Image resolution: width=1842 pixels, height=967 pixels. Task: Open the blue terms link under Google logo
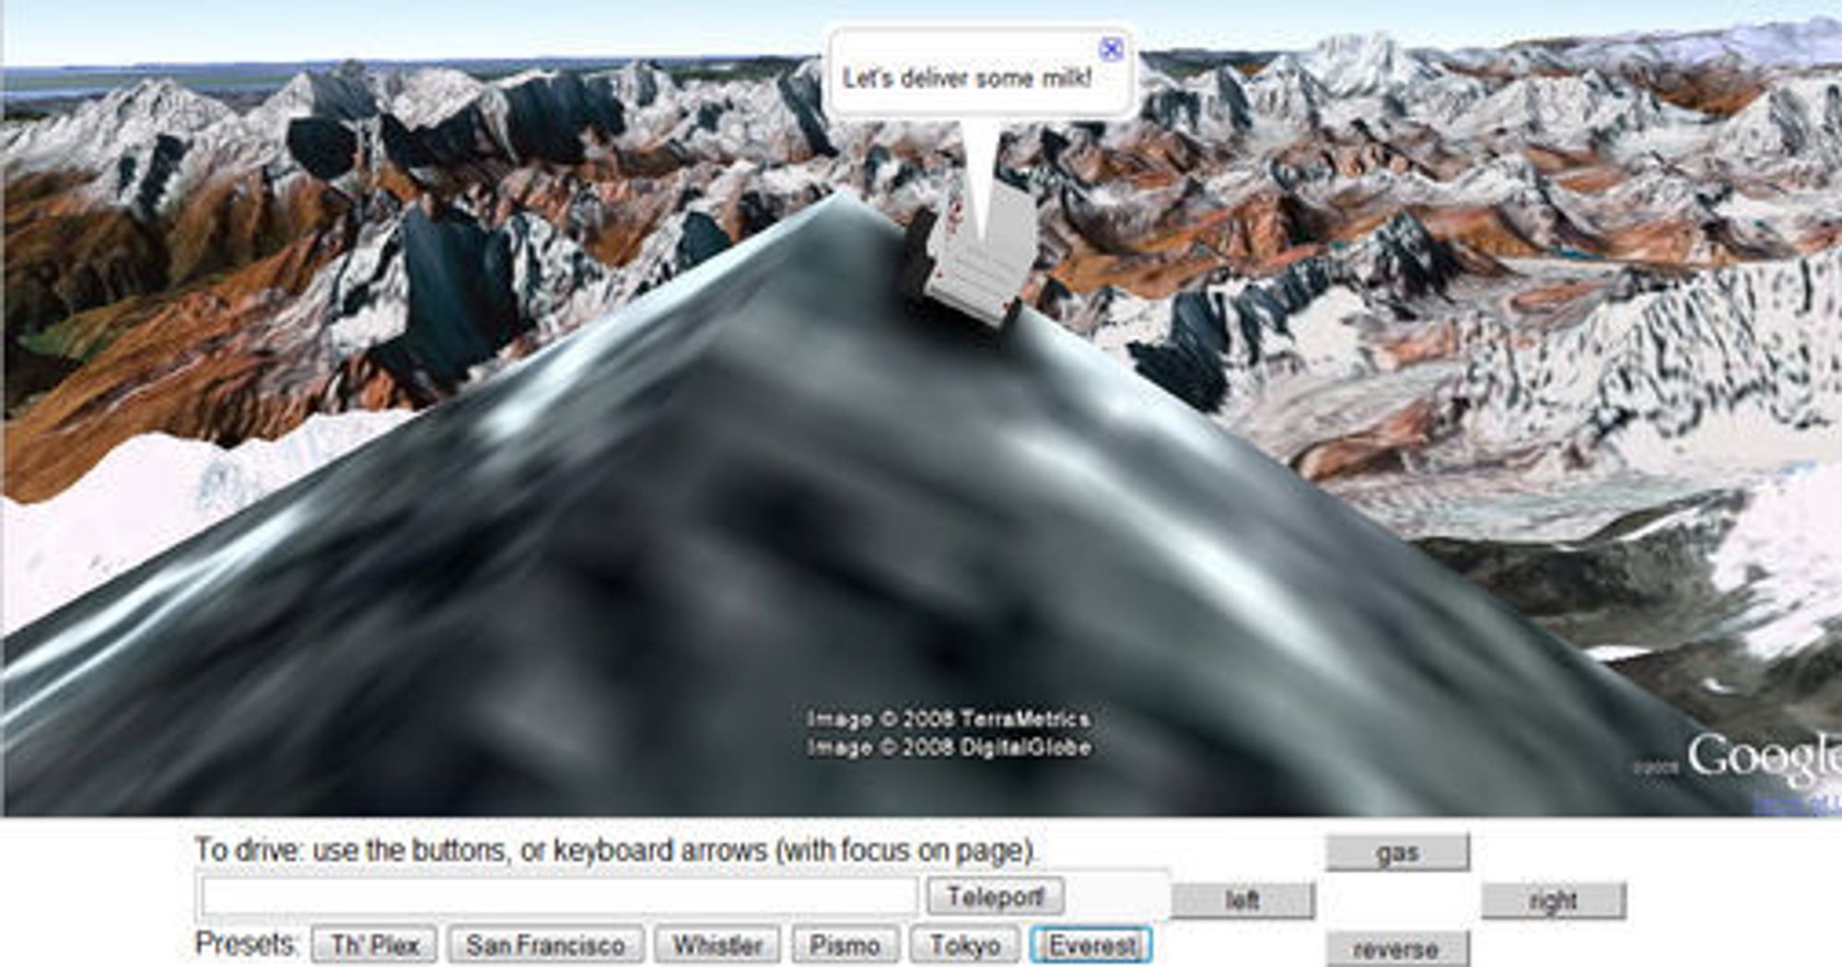point(1796,804)
